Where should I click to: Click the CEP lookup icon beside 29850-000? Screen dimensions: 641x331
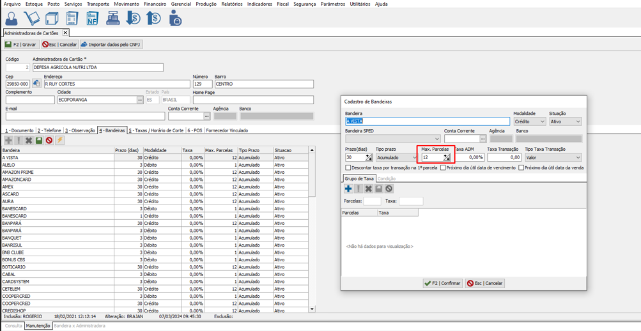pos(36,84)
